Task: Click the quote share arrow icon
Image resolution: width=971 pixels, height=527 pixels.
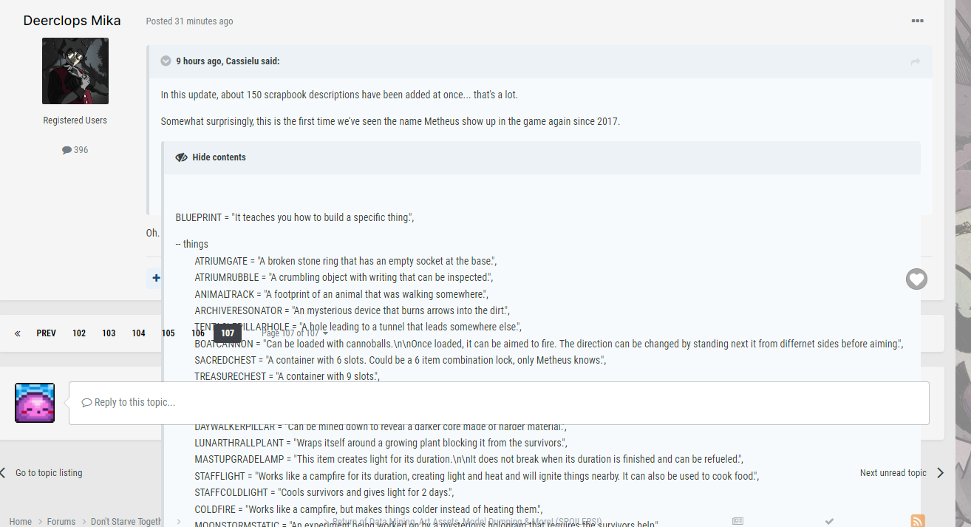Action: [x=916, y=61]
